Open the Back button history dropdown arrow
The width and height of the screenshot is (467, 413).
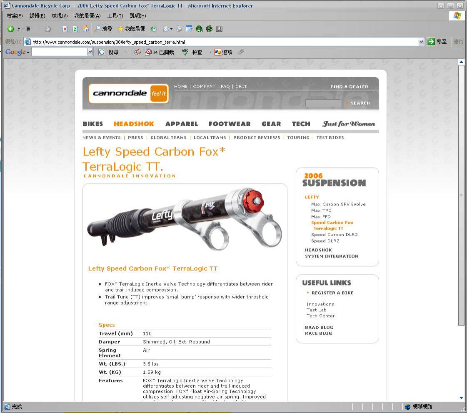38,29
